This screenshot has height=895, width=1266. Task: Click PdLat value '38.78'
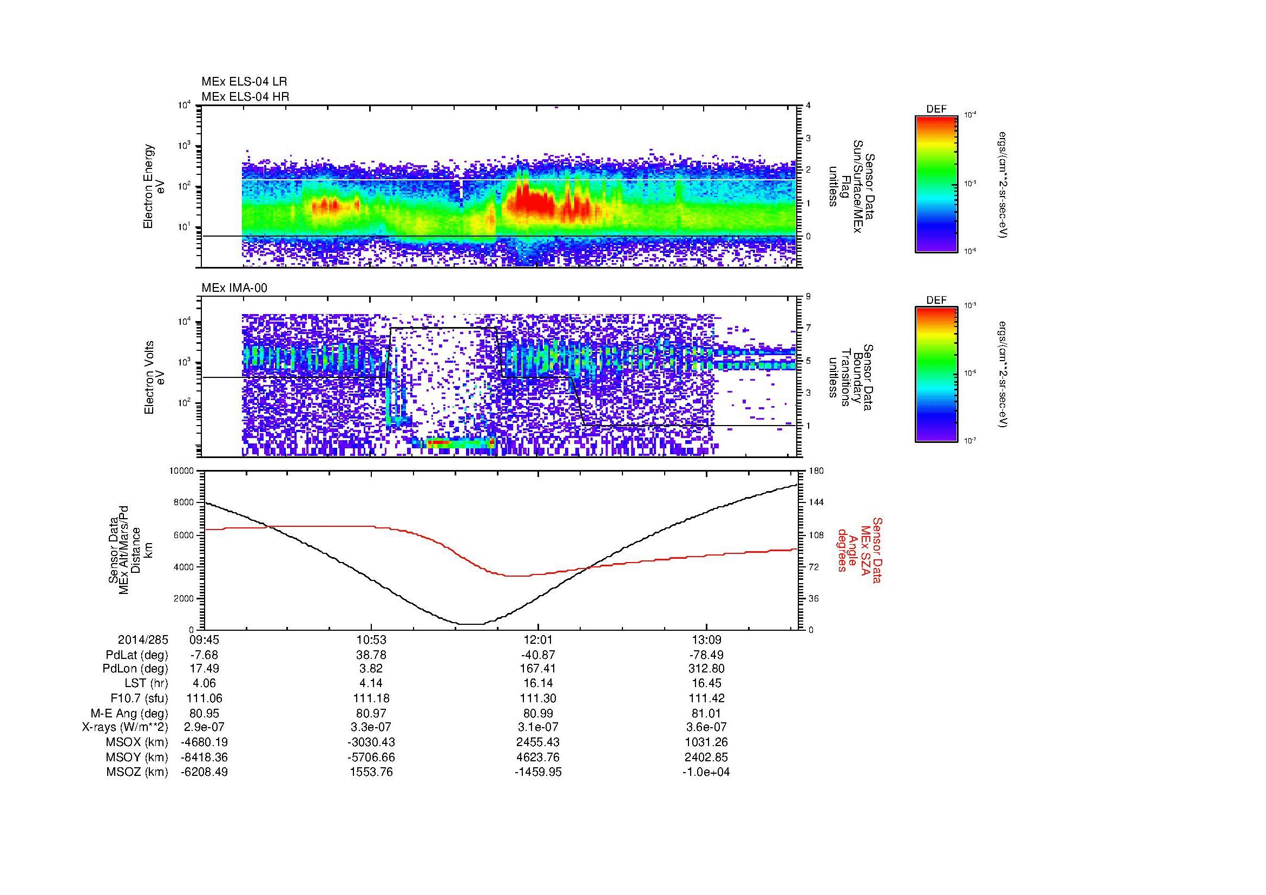[371, 655]
